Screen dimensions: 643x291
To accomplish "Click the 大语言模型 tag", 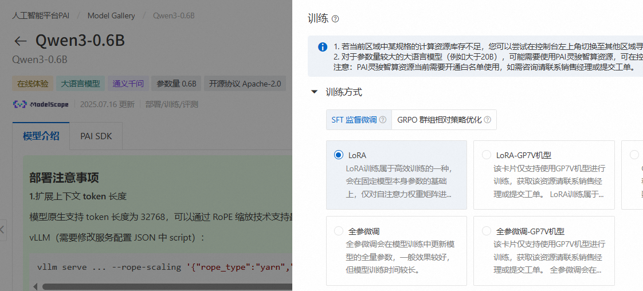I will [x=81, y=84].
